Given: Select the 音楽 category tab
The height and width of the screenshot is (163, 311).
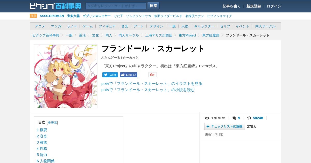Looking at the screenshot, I should (125, 26).
